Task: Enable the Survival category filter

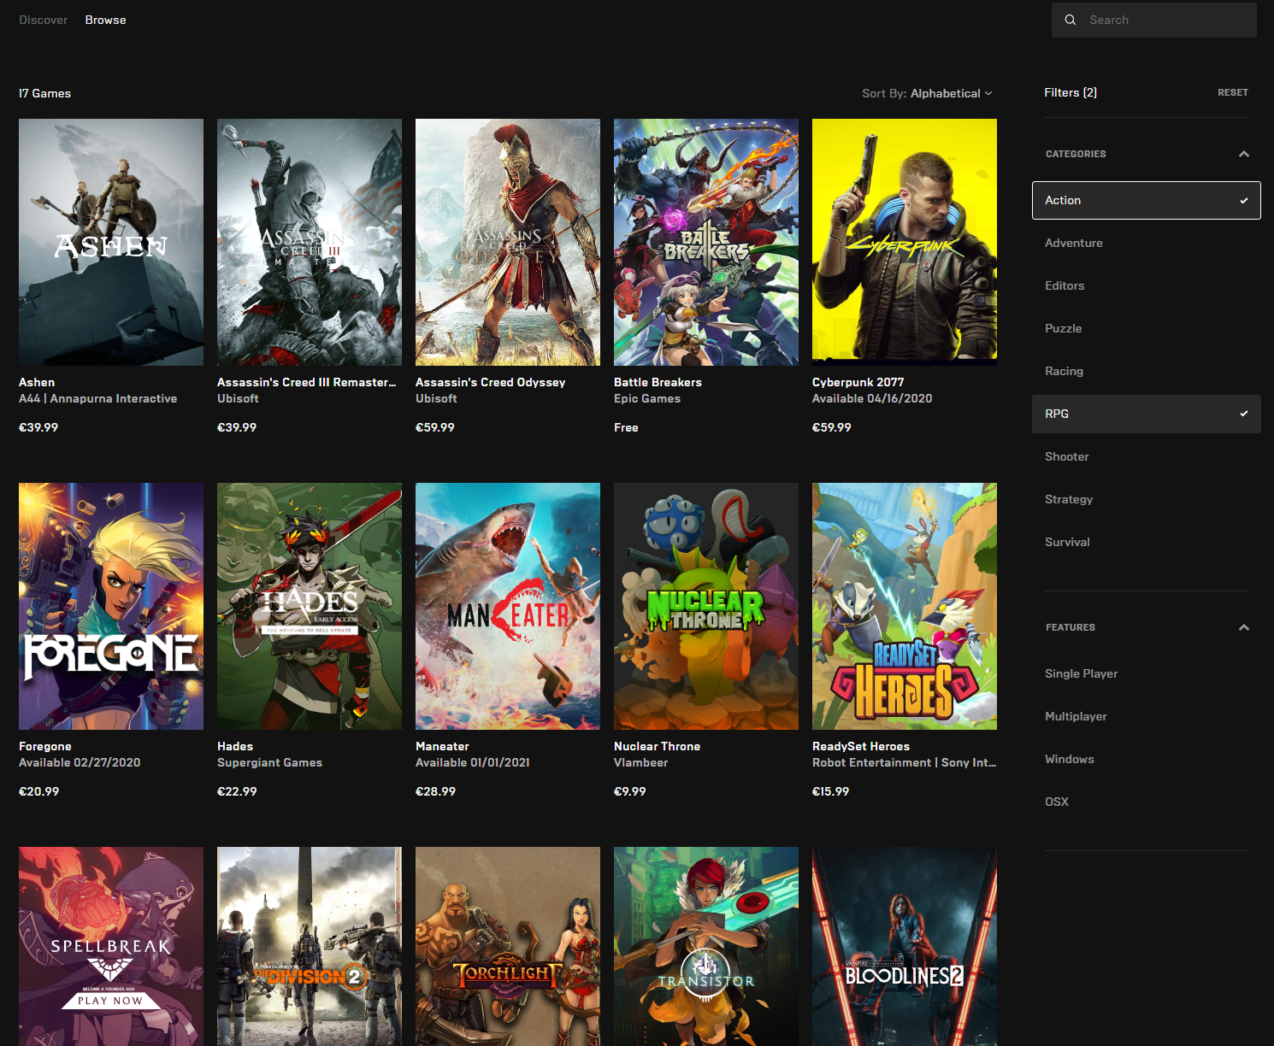Action: pyautogui.click(x=1146, y=542)
